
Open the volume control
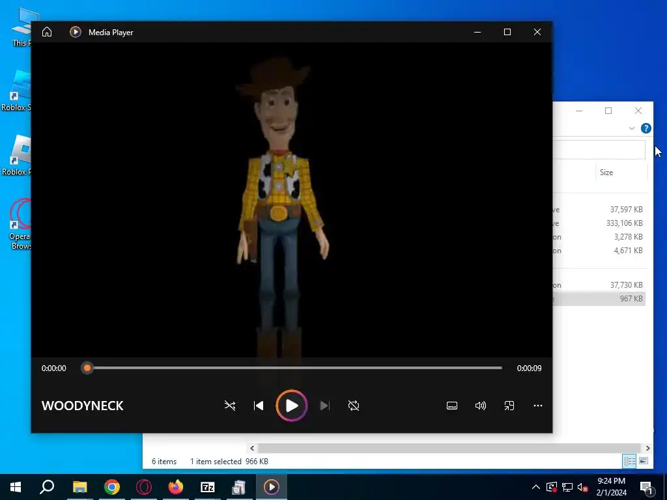click(x=480, y=406)
